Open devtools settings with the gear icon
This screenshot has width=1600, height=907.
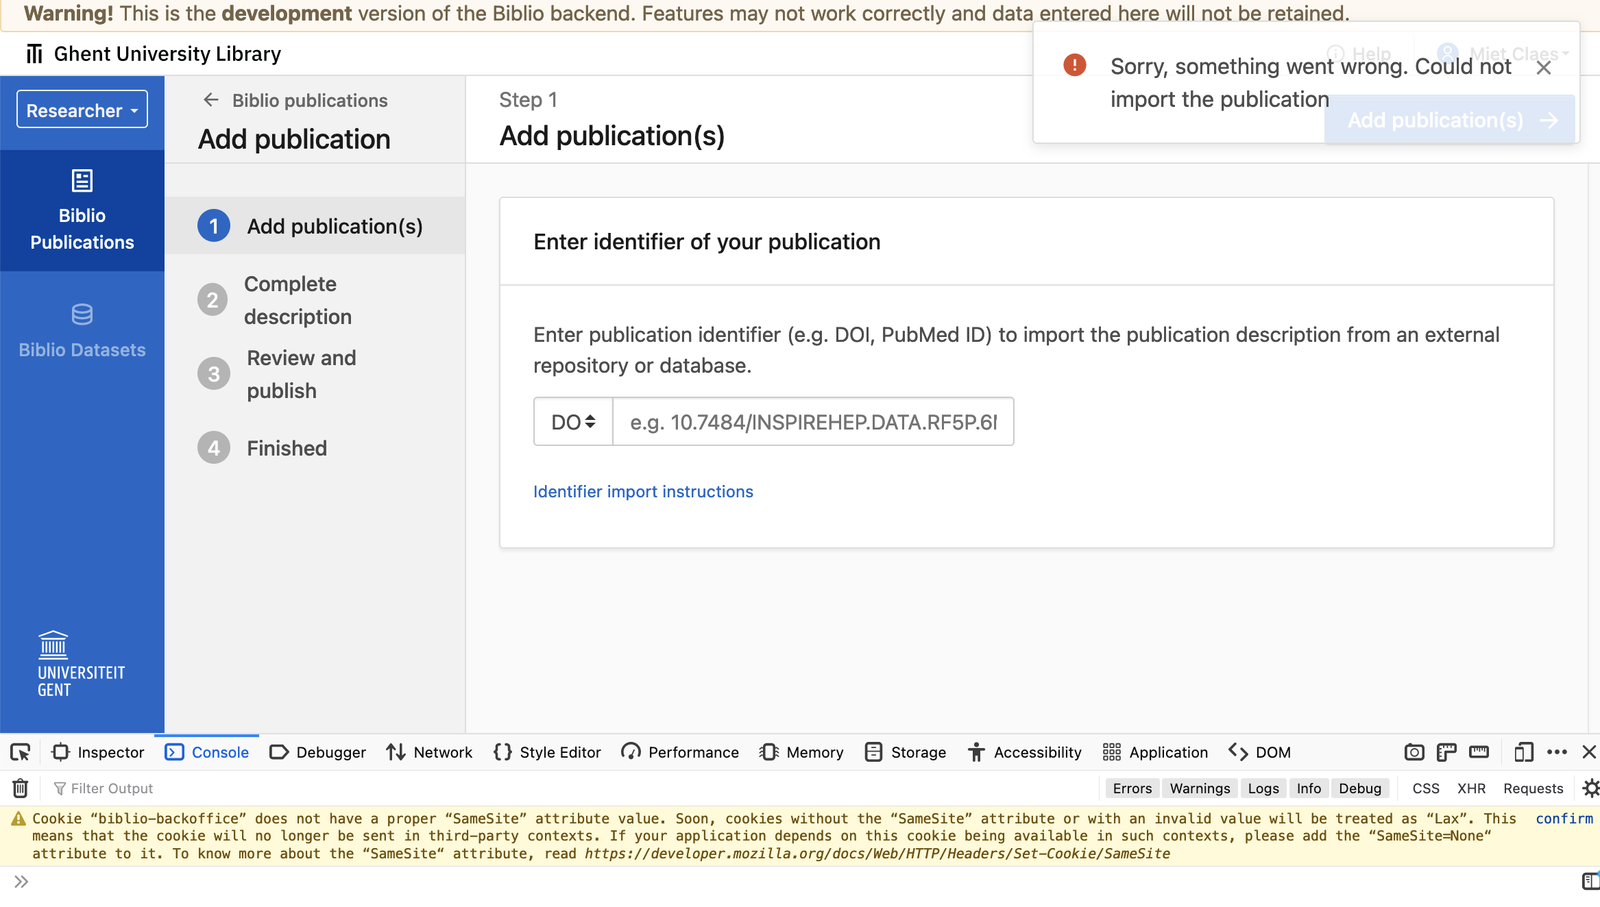coord(1590,788)
